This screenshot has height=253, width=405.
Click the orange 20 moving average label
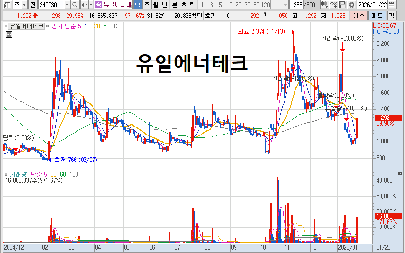click(x=97, y=26)
